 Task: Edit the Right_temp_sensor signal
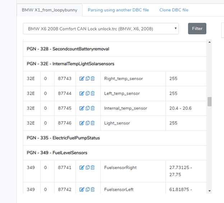click(81, 79)
